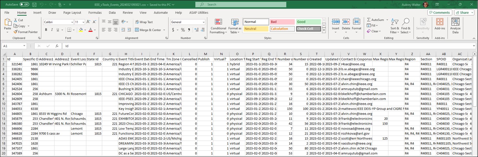This screenshot has width=478, height=157.
Task: Open the font name dropdown showing Calibri
Action: point(72,22)
